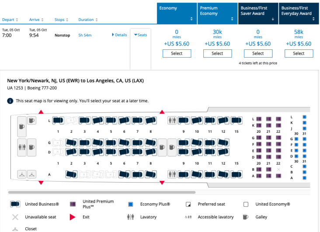Choose business seat 2G in middle section

click(71, 142)
